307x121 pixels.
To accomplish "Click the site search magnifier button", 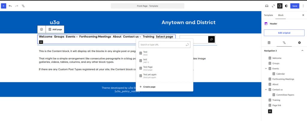I will (x=211, y=39).
